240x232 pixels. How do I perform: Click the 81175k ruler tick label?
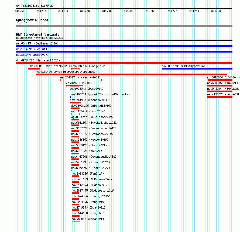coord(129,11)
